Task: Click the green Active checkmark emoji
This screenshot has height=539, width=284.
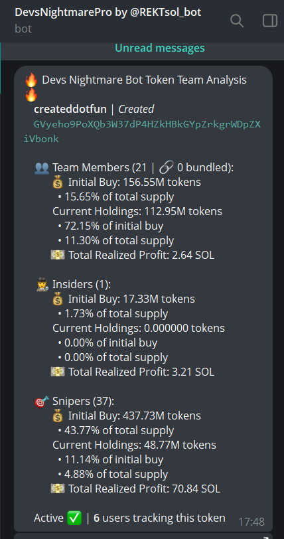Action: coord(74,518)
